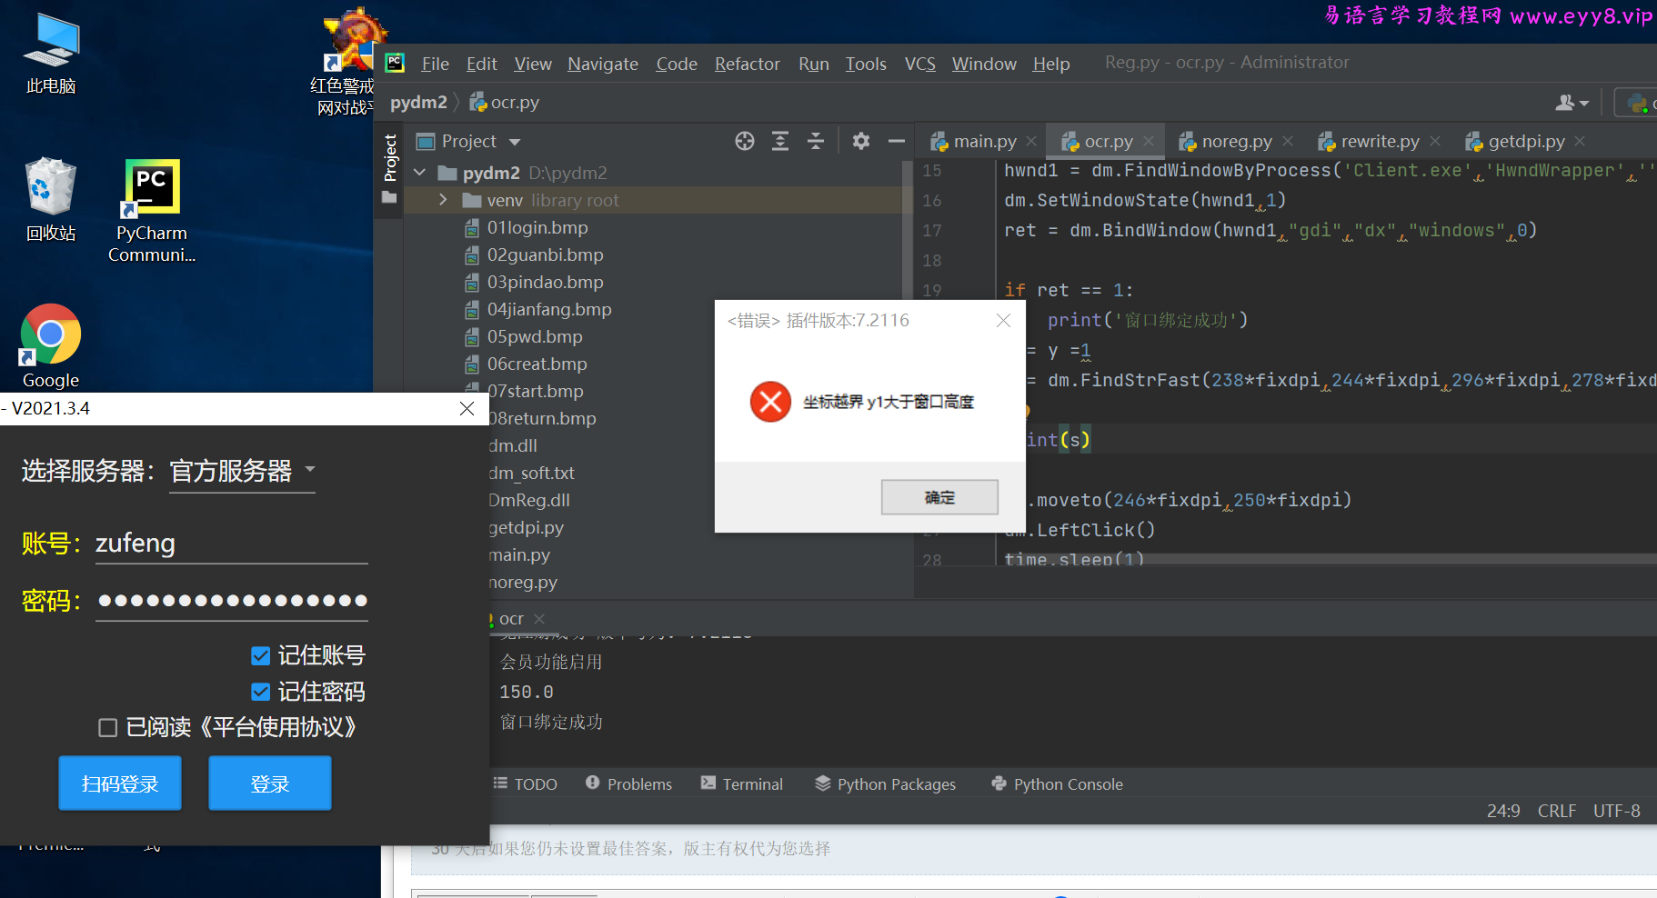Click Collapse All in Project panel
This screenshot has height=898, width=1657.
coord(816,141)
